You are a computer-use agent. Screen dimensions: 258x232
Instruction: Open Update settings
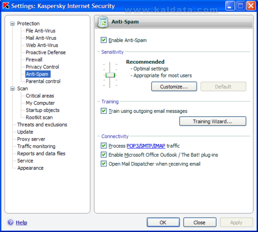[x=25, y=132]
